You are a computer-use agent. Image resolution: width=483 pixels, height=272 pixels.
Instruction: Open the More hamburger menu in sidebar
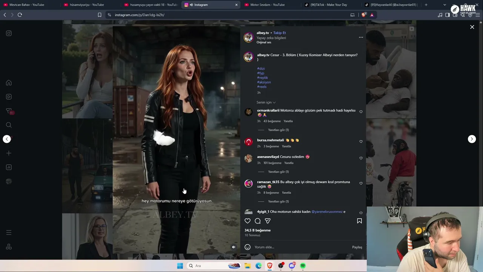pyautogui.click(x=9, y=233)
